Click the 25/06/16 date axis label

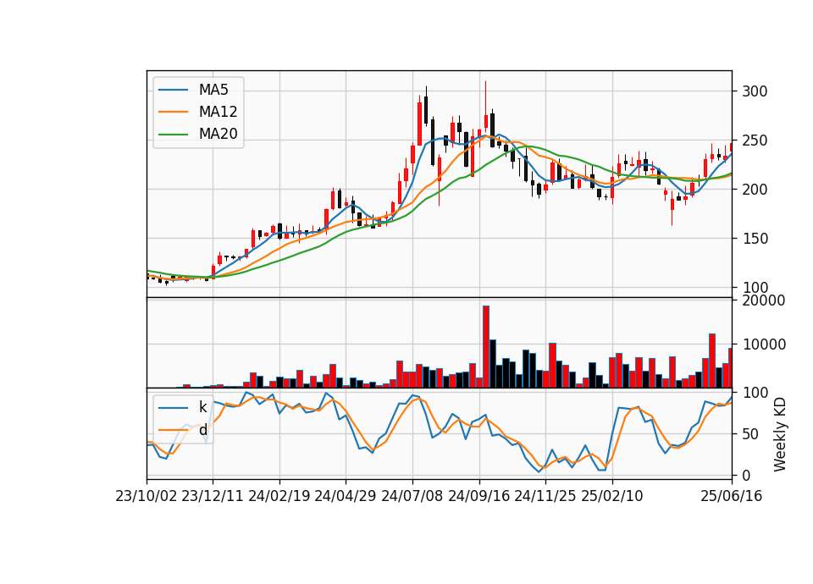[732, 496]
